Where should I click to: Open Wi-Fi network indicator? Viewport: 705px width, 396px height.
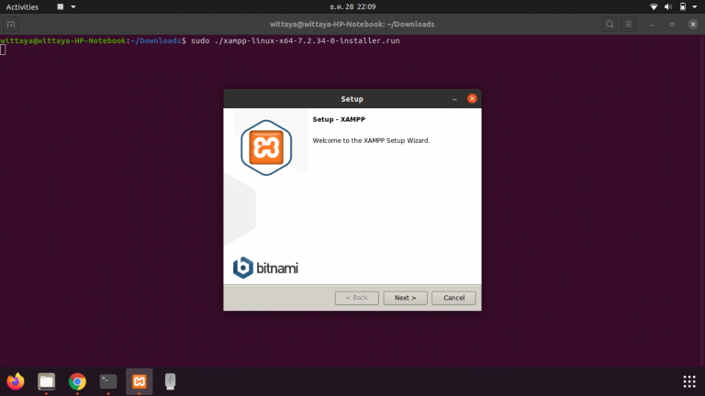coord(654,6)
